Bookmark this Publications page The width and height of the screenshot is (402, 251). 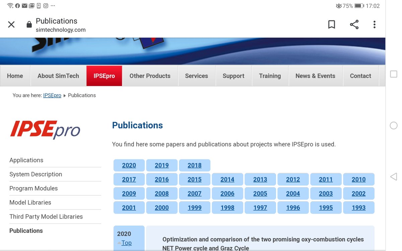pos(332,24)
